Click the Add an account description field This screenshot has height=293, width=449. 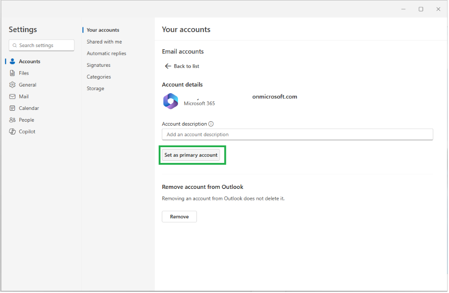click(297, 134)
